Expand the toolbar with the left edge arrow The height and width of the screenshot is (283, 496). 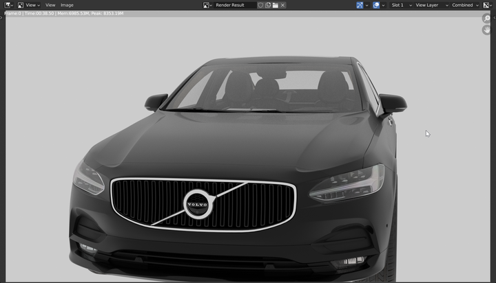click(x=1, y=18)
